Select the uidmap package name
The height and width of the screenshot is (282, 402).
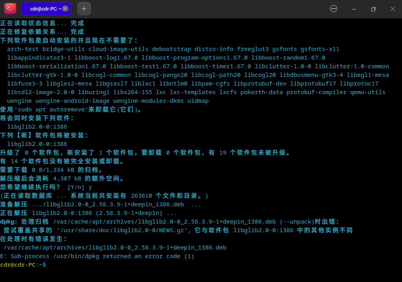(x=198, y=100)
